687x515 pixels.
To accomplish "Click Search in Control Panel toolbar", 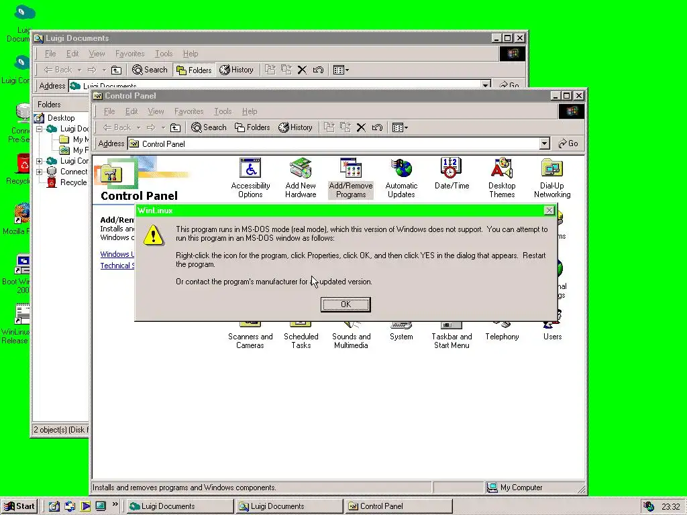I will (x=209, y=127).
